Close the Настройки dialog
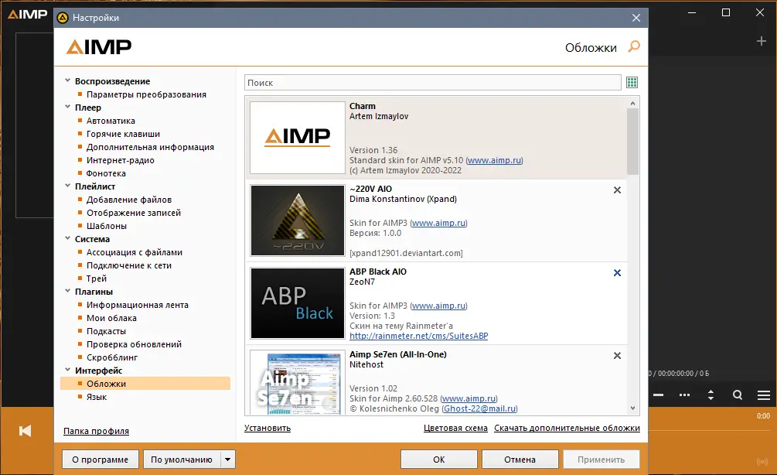 coord(636,18)
